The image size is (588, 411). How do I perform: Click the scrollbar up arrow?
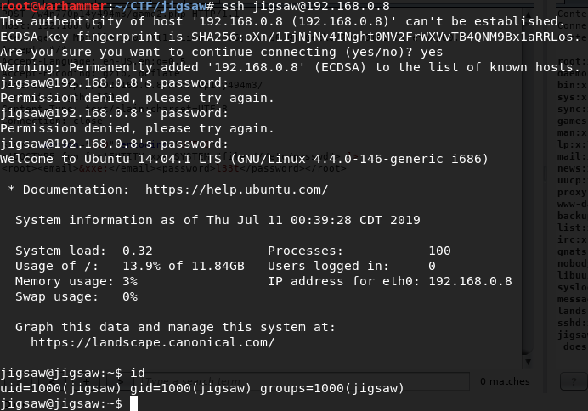point(528,15)
